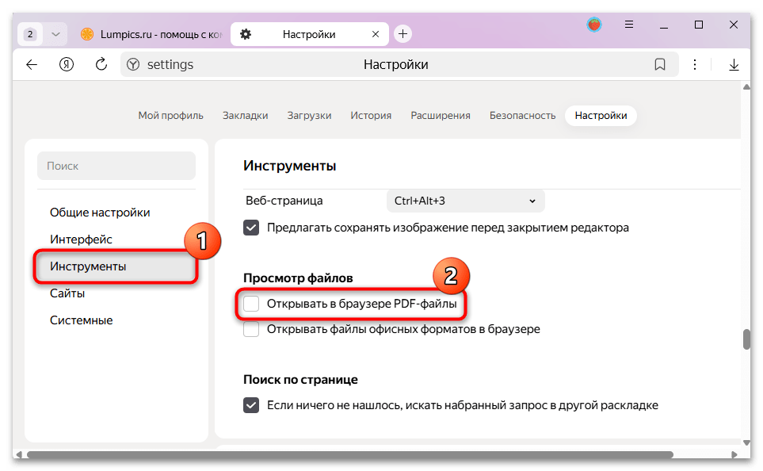Open bookmarks via the bookmark flag icon

(660, 64)
